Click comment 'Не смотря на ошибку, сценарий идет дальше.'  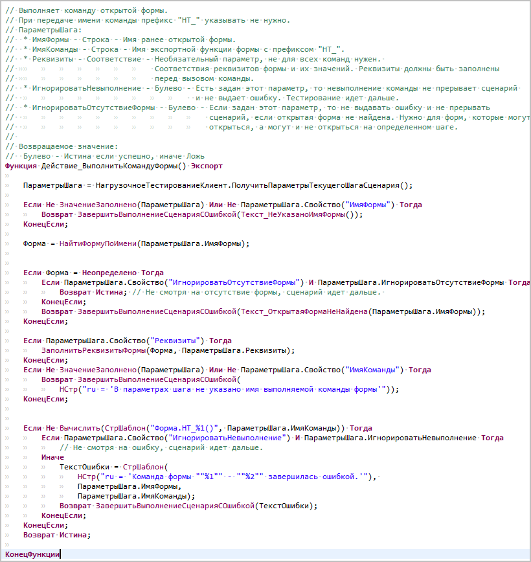click(x=168, y=447)
